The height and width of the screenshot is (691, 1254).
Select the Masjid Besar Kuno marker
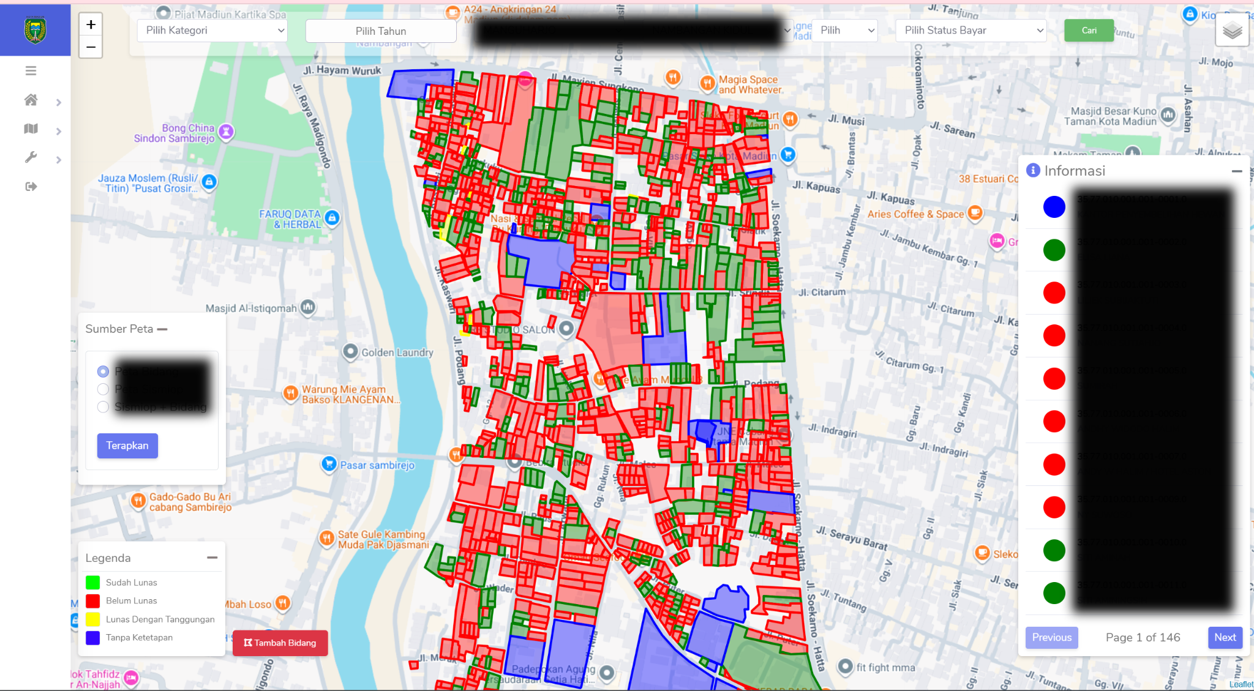(1168, 114)
